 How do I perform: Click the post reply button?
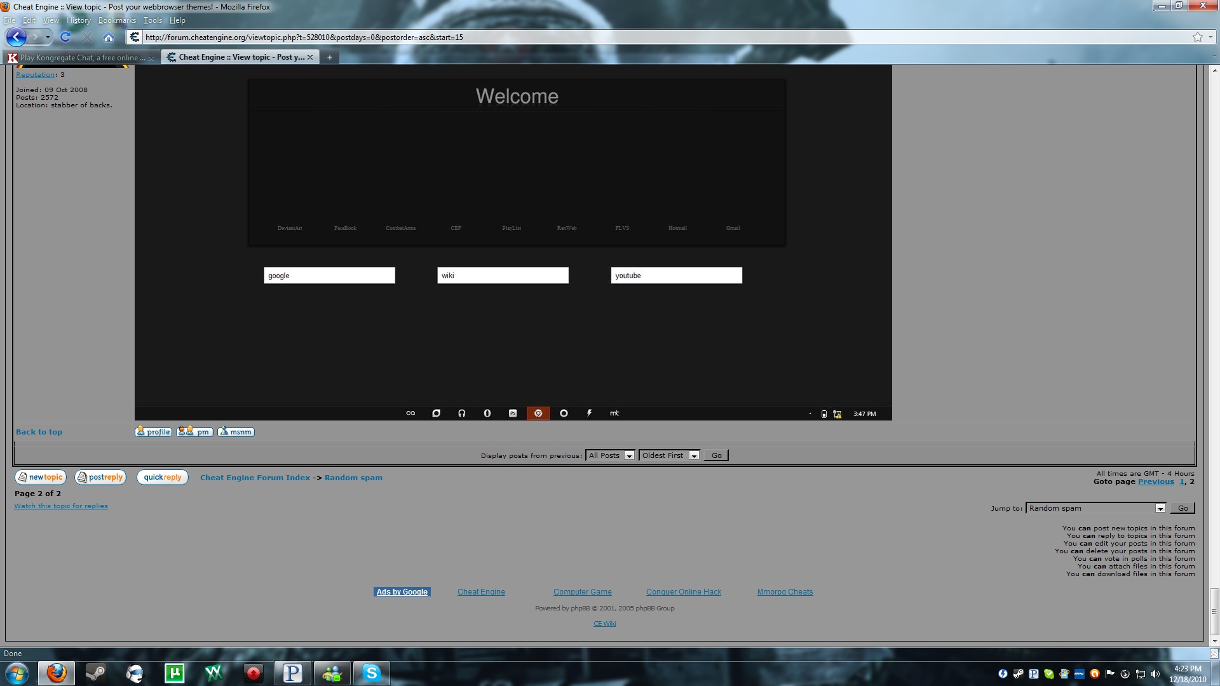click(x=100, y=478)
